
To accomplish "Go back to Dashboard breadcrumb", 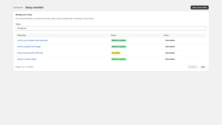I will click(x=18, y=7).
